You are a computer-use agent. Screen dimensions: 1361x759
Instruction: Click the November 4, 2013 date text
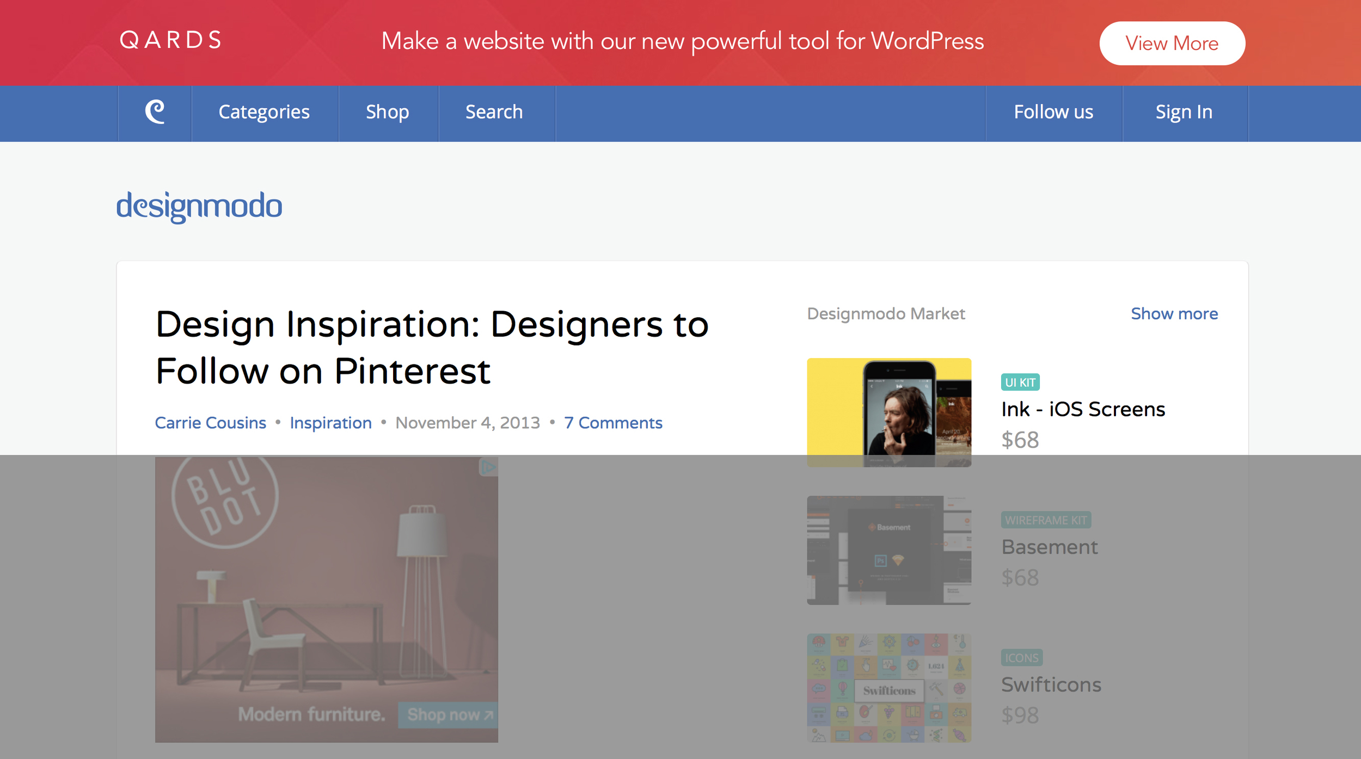tap(468, 423)
